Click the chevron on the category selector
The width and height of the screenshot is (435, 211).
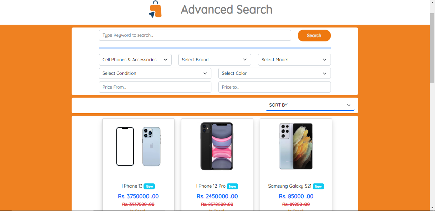tap(166, 59)
